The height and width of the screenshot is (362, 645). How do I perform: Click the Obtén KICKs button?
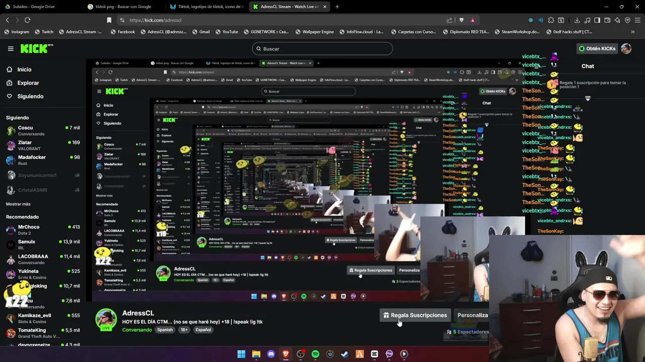(x=597, y=49)
